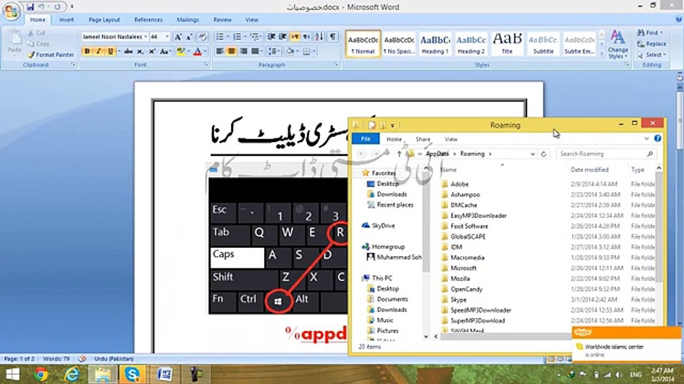
Task: Open Word Help question mark icon
Action: [x=678, y=19]
